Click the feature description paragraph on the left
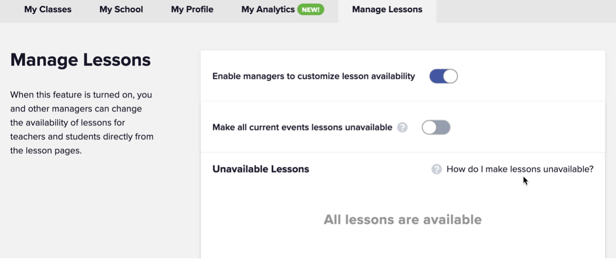The width and height of the screenshot is (616, 260). (x=82, y=122)
